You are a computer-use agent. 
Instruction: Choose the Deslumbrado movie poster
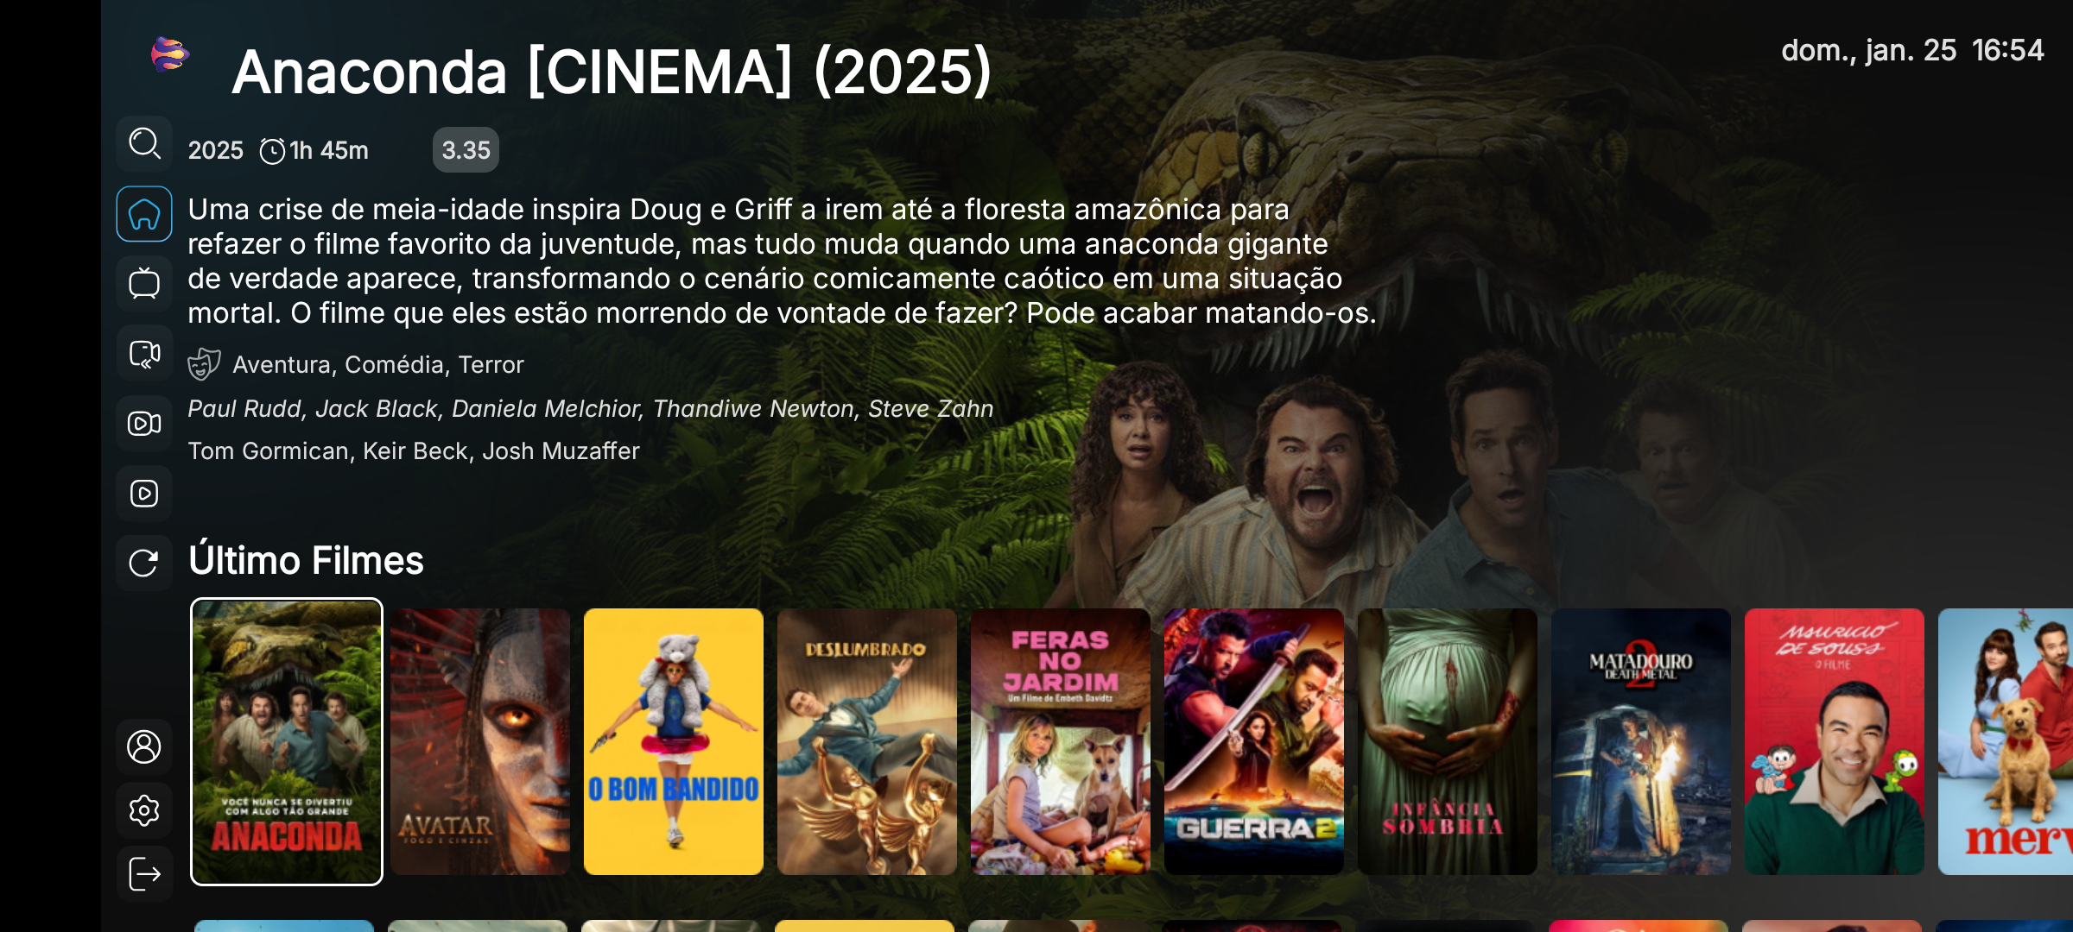pyautogui.click(x=867, y=742)
